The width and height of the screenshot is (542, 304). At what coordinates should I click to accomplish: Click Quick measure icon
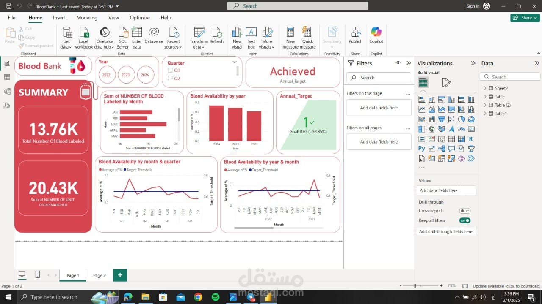307,38
